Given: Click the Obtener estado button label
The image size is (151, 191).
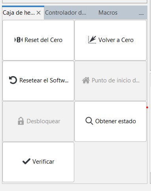Looking at the screenshot, I should pyautogui.click(x=115, y=121).
